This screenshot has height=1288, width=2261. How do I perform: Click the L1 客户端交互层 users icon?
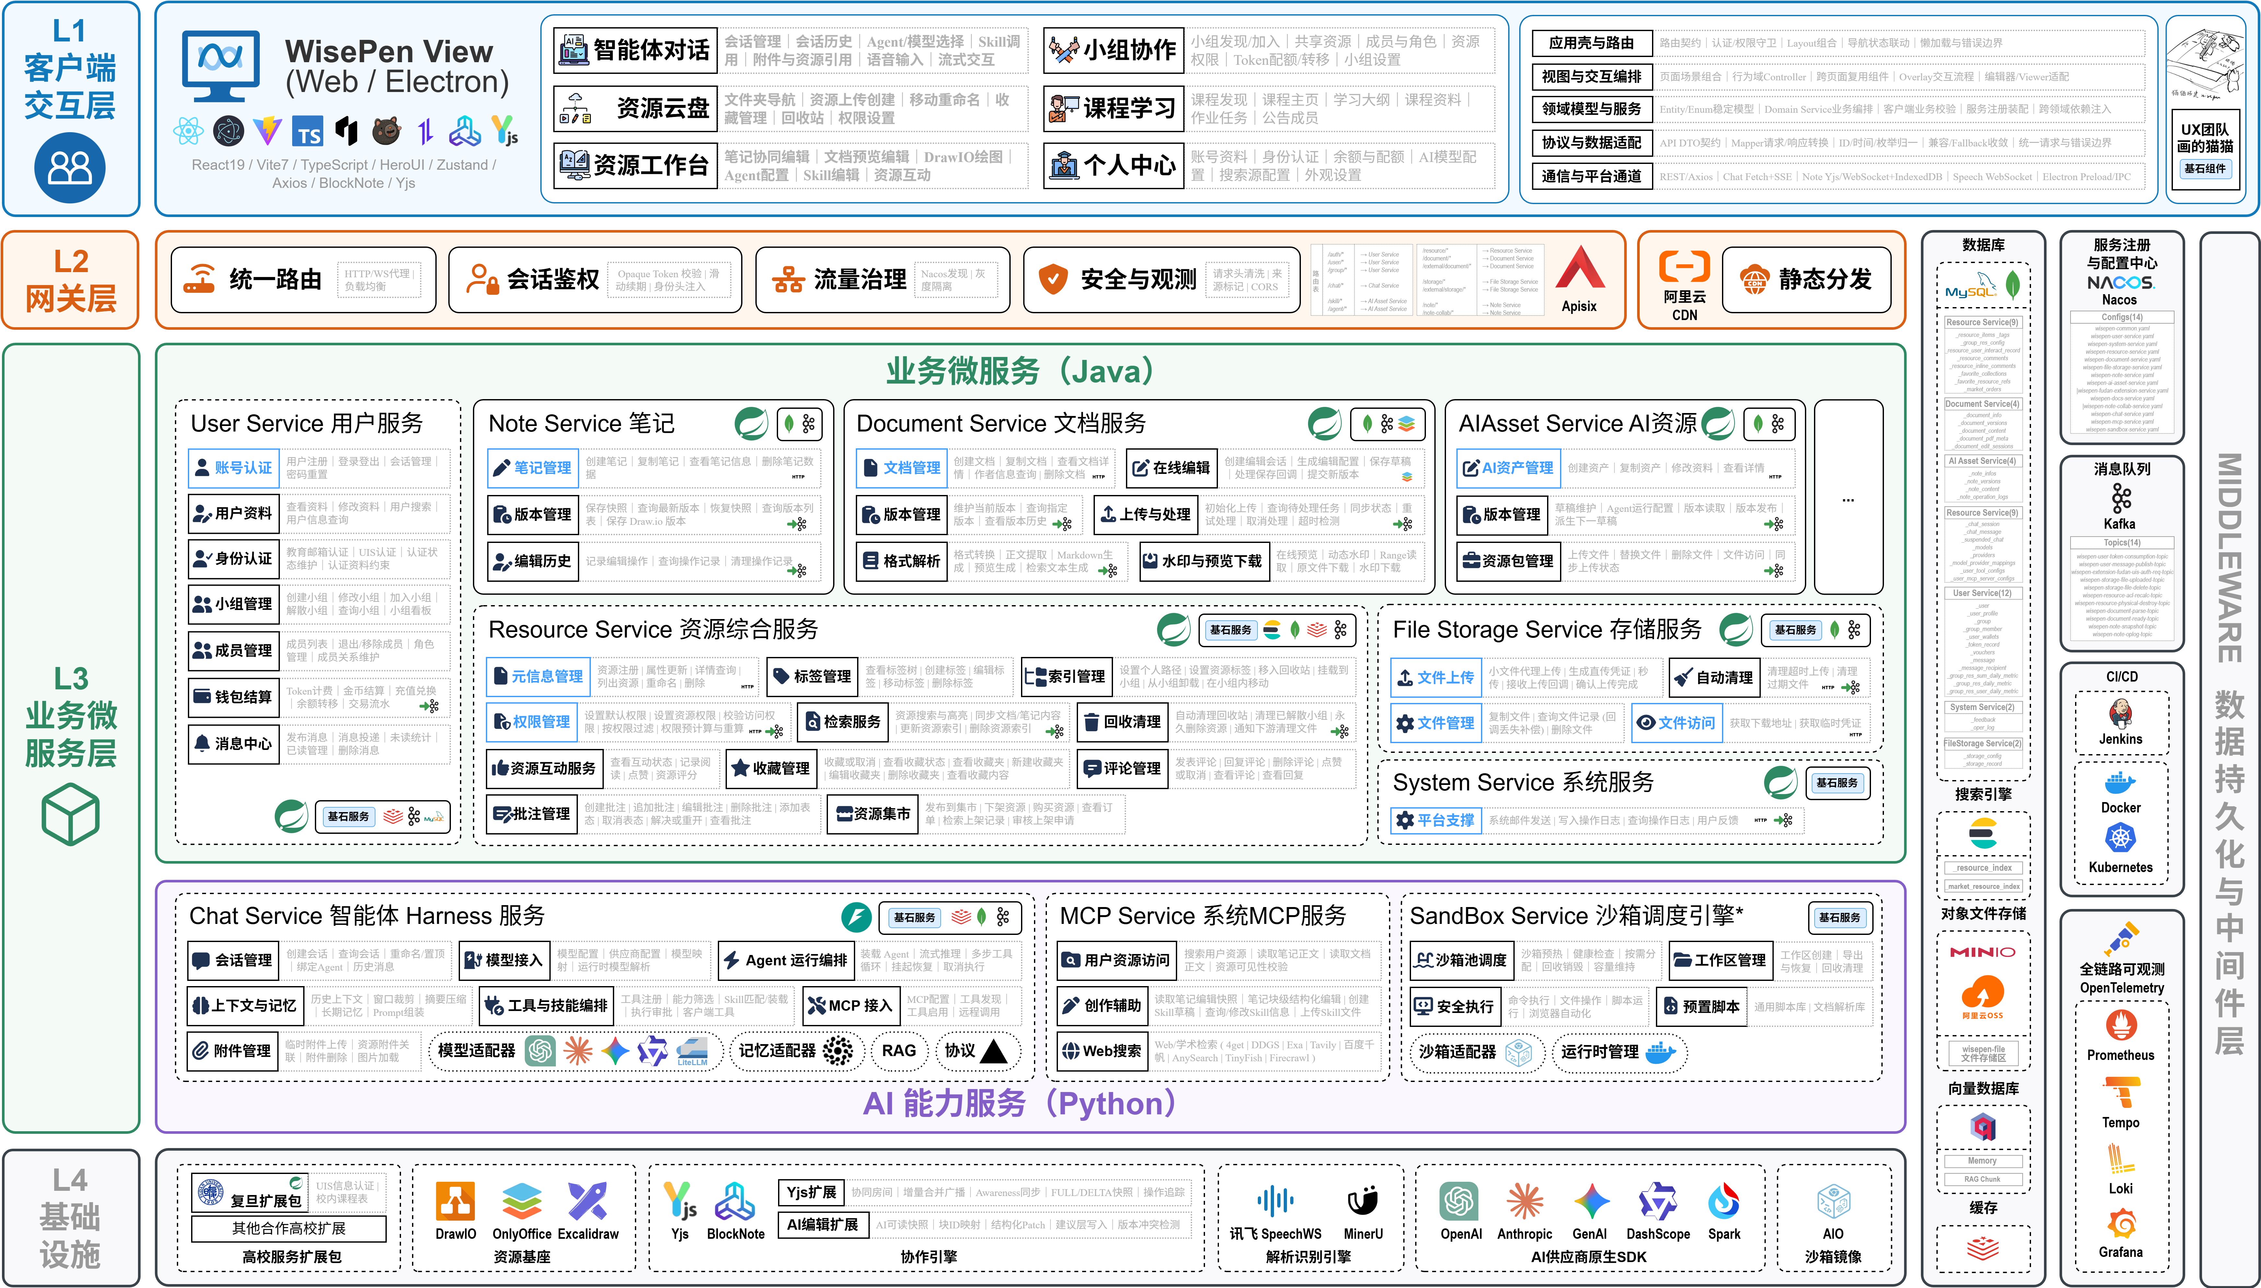70,168
